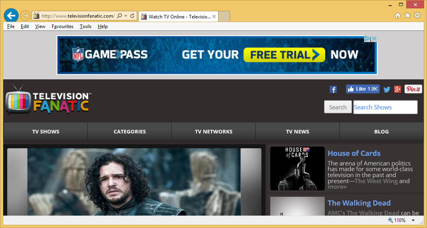Maximize the browser window
This screenshot has width=427, height=228.
coord(401,5)
